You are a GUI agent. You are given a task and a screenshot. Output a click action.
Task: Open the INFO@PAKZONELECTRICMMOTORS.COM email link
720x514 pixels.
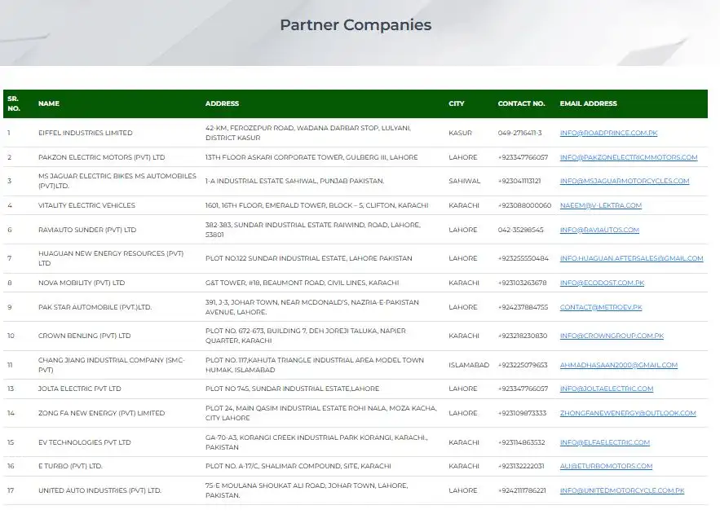click(x=628, y=157)
